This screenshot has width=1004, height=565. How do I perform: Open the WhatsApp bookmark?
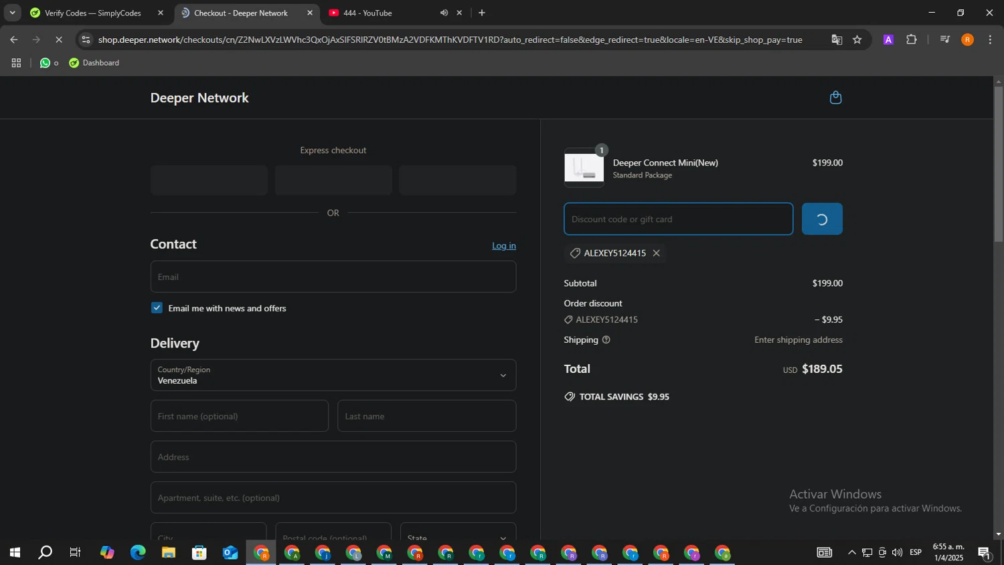point(49,63)
